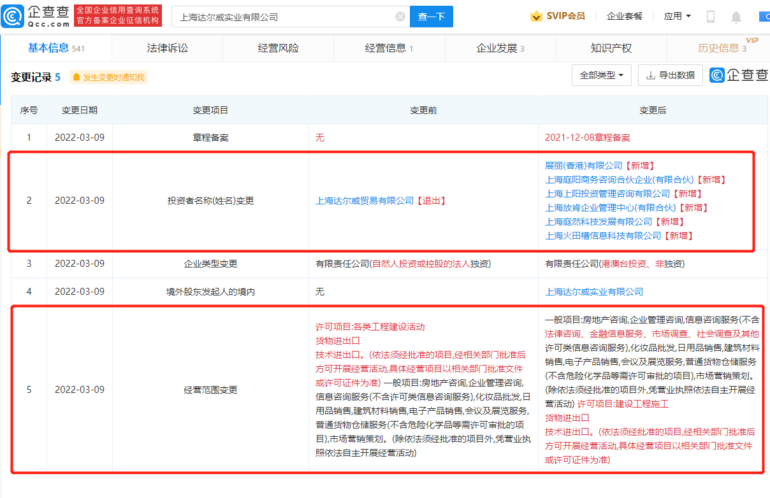This screenshot has height=498, width=770.
Task: Click the 序号 column header
Action: pyautogui.click(x=29, y=110)
